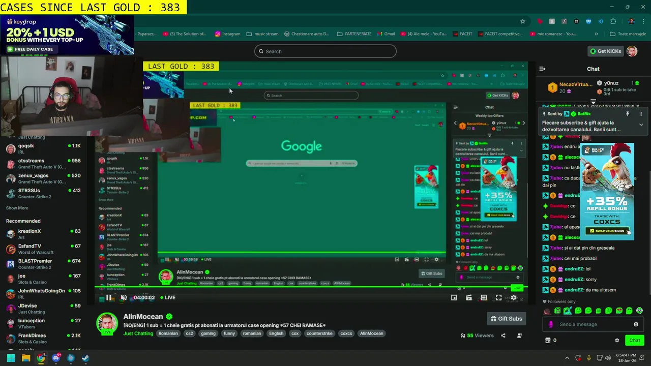Click the Gift Subs button
This screenshot has width=651, height=366.
[506, 319]
